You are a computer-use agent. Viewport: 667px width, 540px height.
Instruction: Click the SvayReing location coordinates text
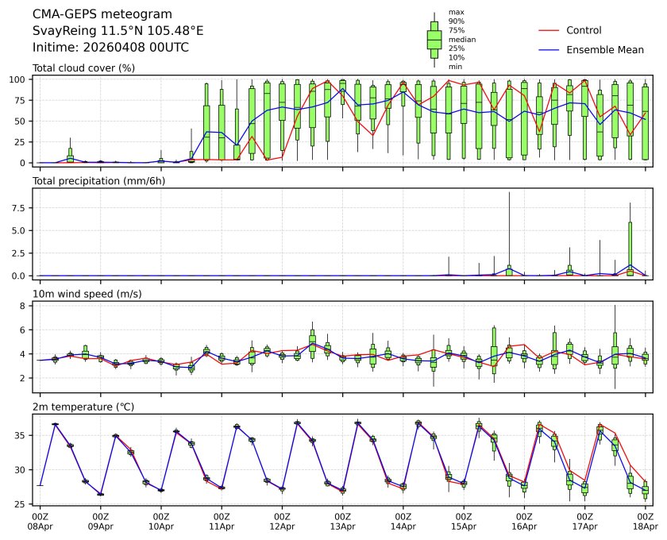pyautogui.click(x=118, y=30)
